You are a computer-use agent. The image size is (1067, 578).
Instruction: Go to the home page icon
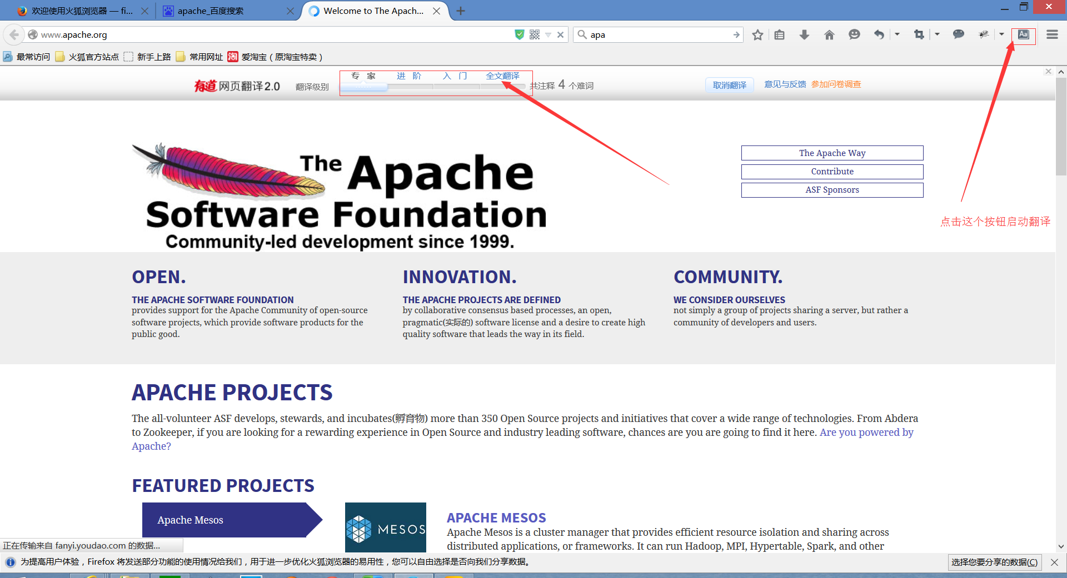829,34
